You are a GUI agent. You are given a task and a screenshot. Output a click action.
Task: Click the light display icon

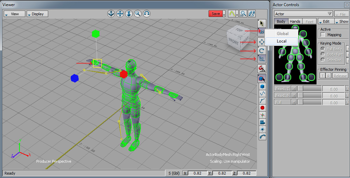(x=262, y=129)
